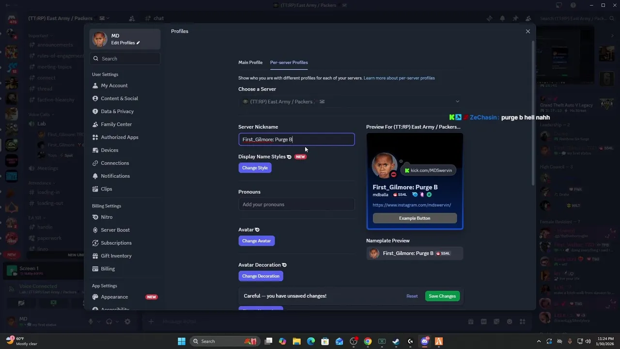This screenshot has height=349, width=620.
Task: Switch to Main Profile tab
Action: pos(250,63)
